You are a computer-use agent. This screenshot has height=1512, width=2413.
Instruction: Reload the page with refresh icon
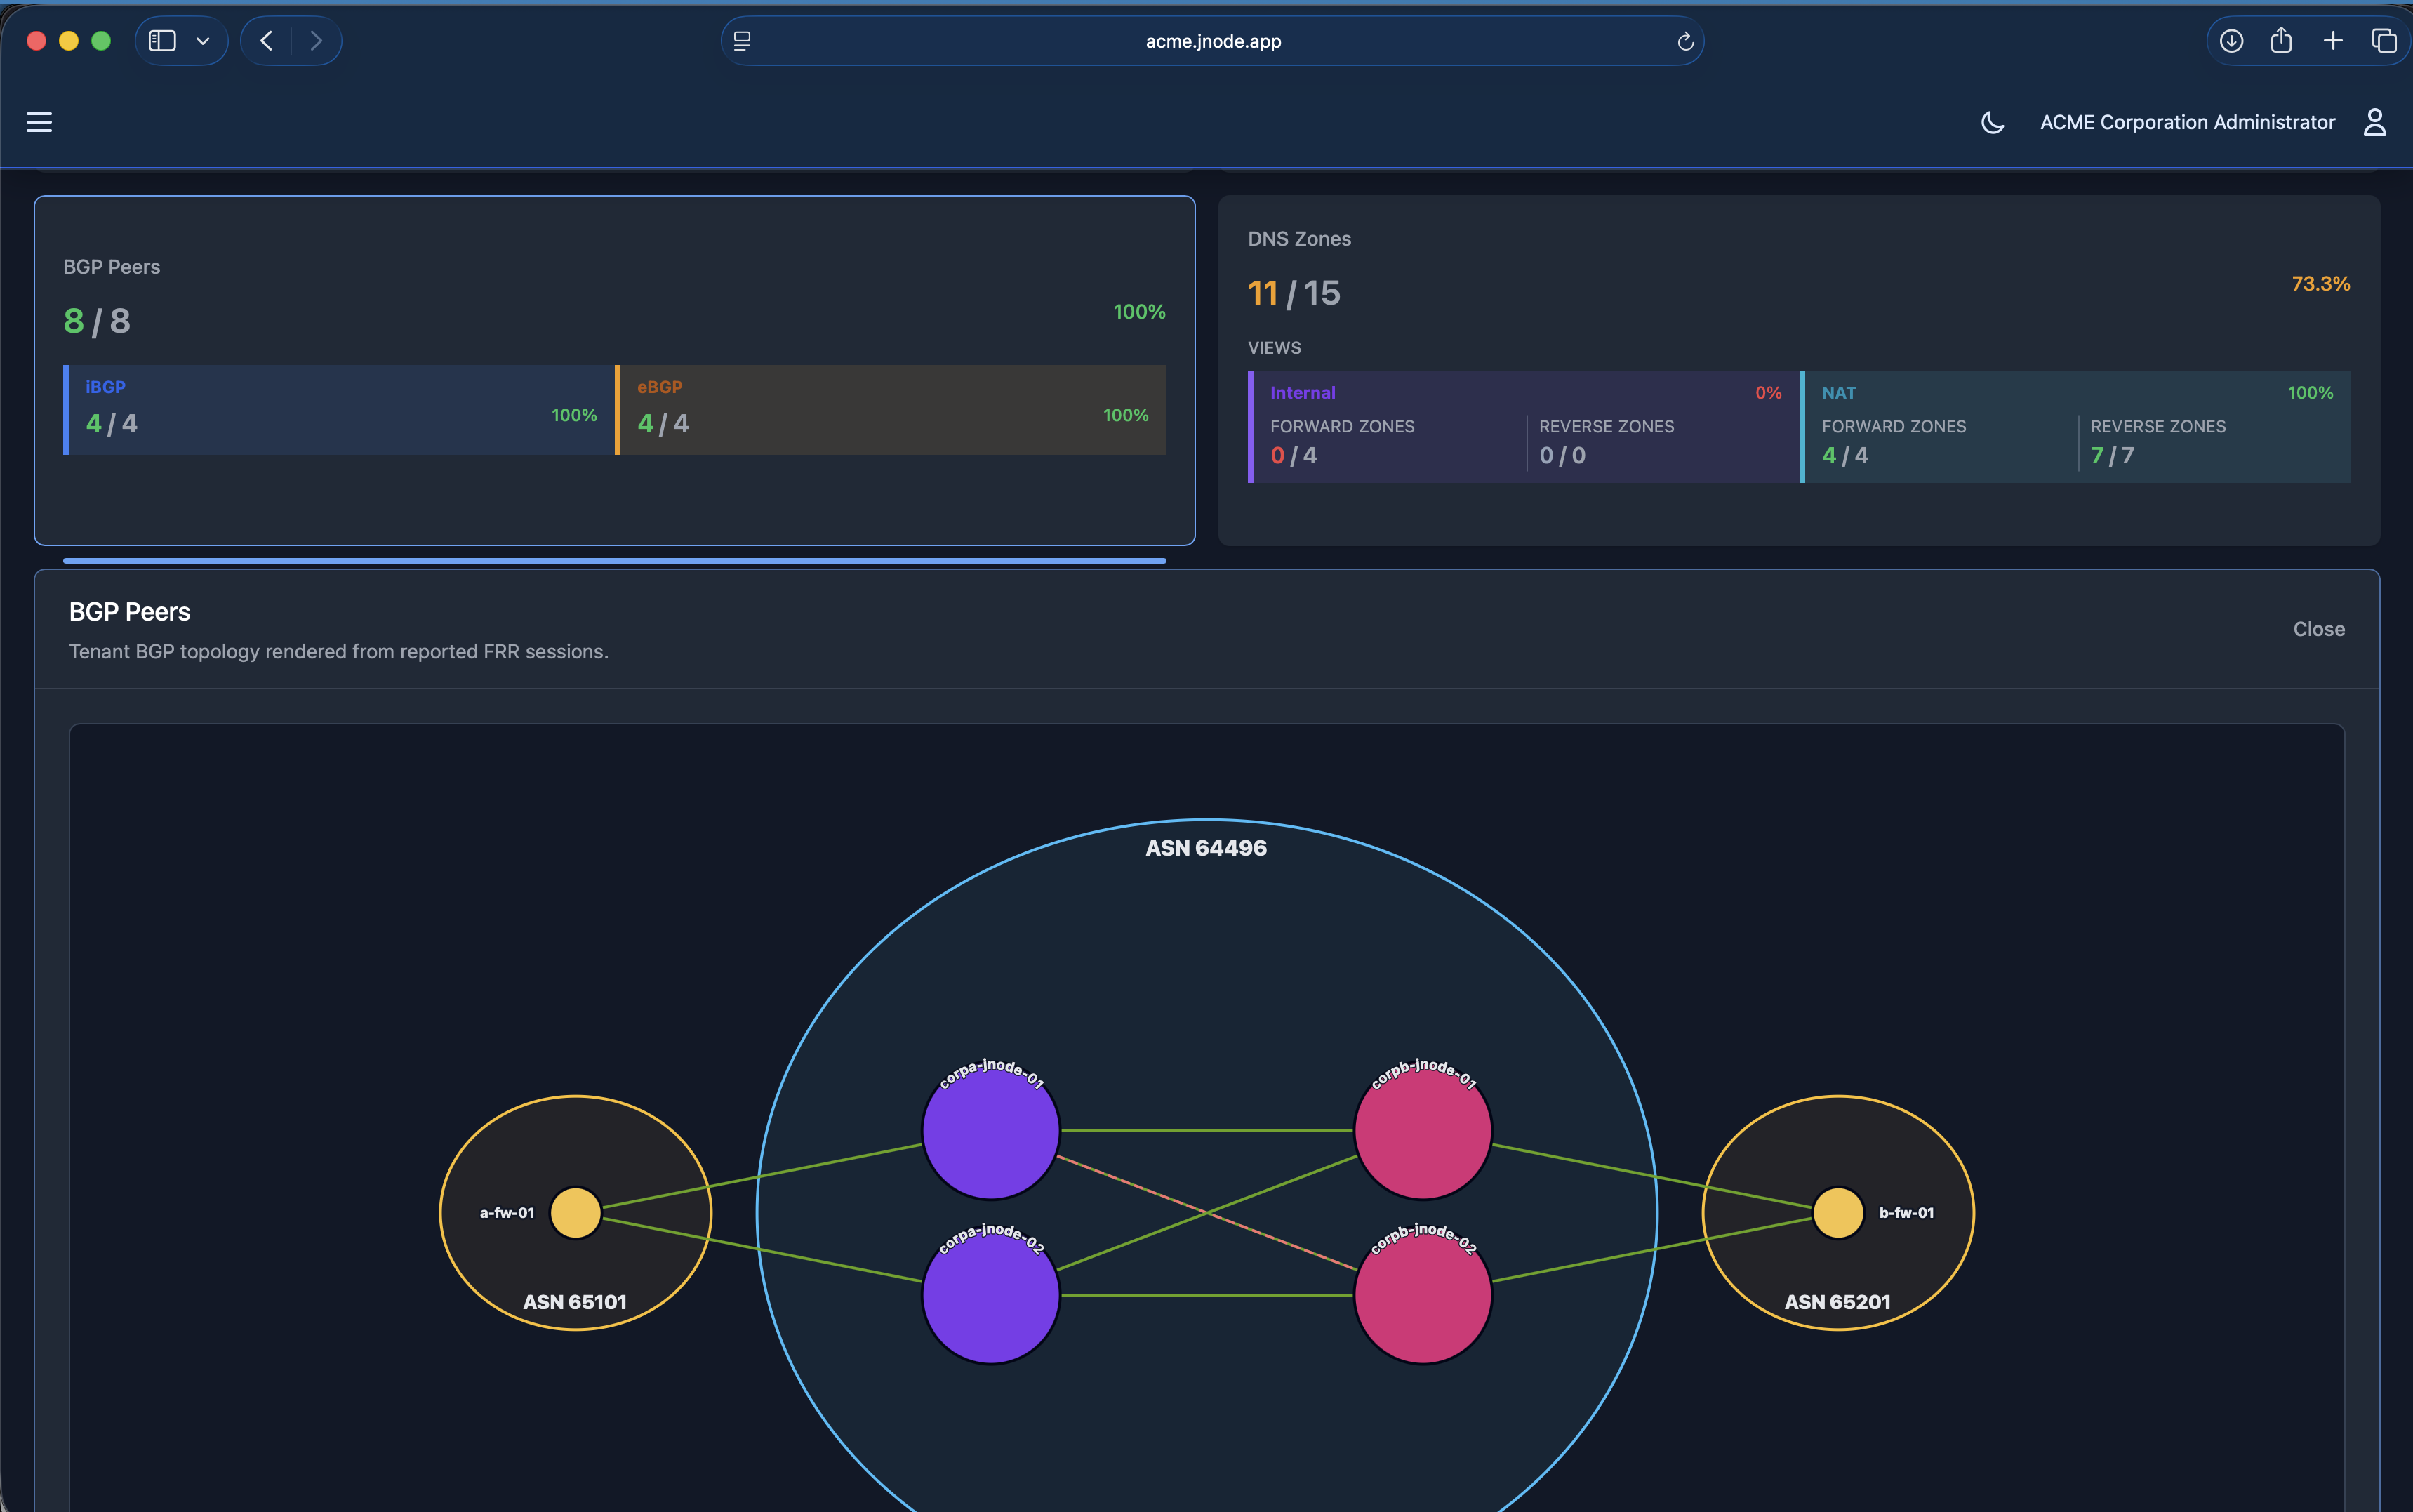1684,41
